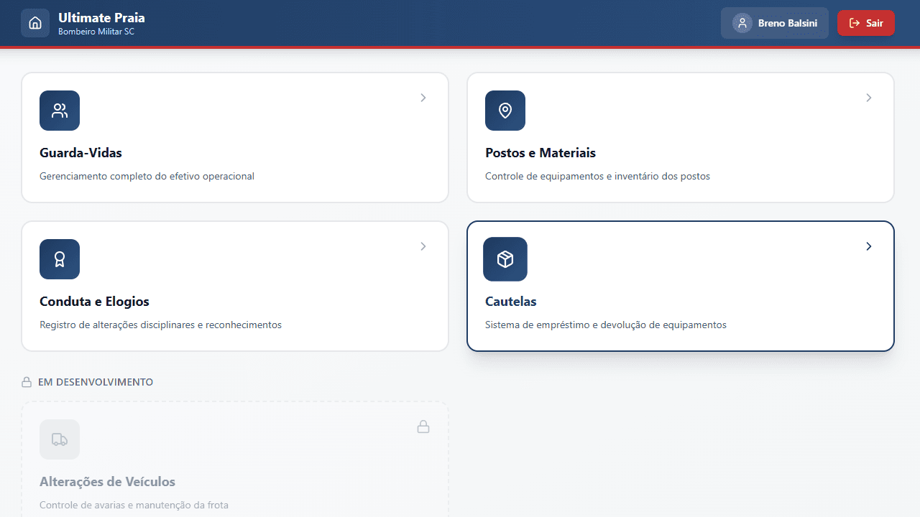Open Postos e Materiais via chevron arrow
This screenshot has height=517, width=920.
tap(869, 98)
